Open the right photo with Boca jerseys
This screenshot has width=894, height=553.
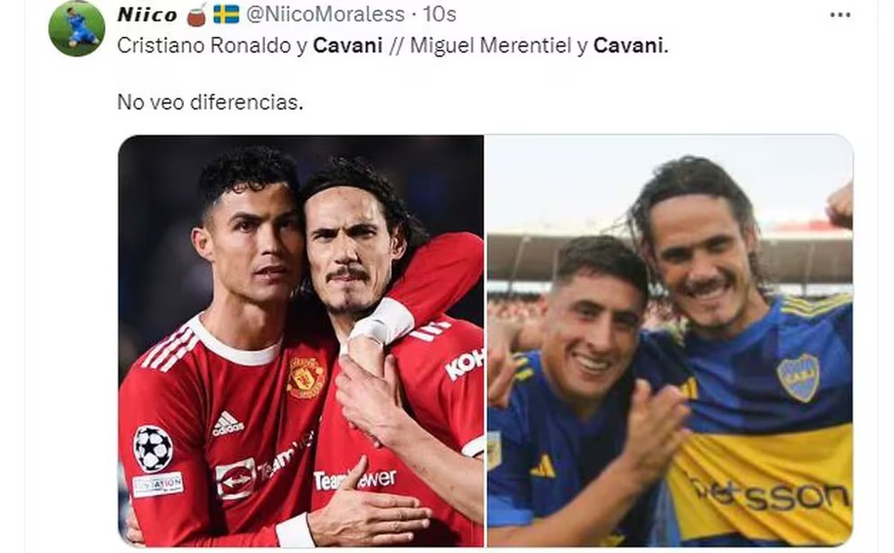coord(670,341)
